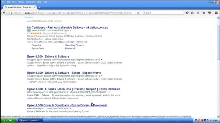Screen dimensions: 220x123
Task: Click the scrollbar down arrow
Action: click(x=218, y=117)
